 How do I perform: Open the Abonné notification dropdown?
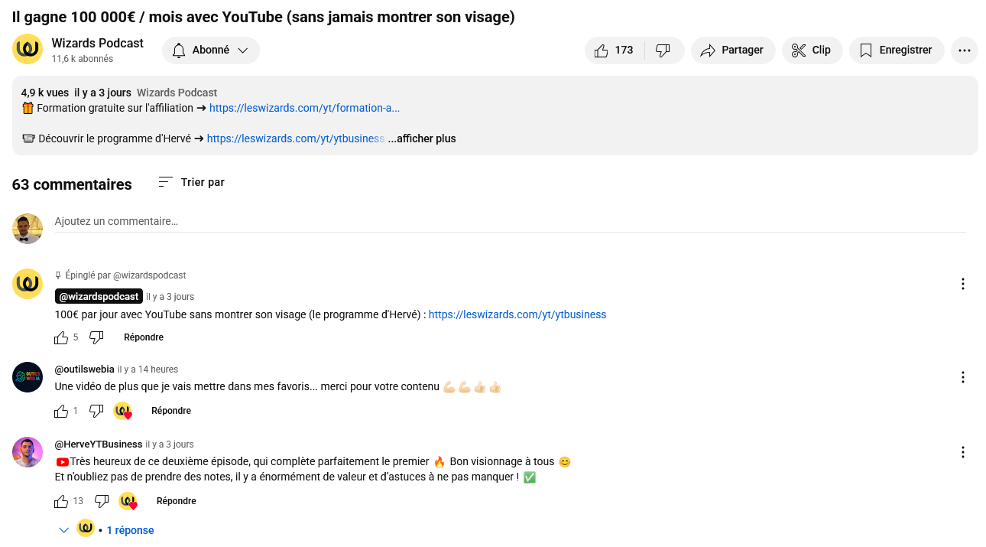[x=211, y=50]
